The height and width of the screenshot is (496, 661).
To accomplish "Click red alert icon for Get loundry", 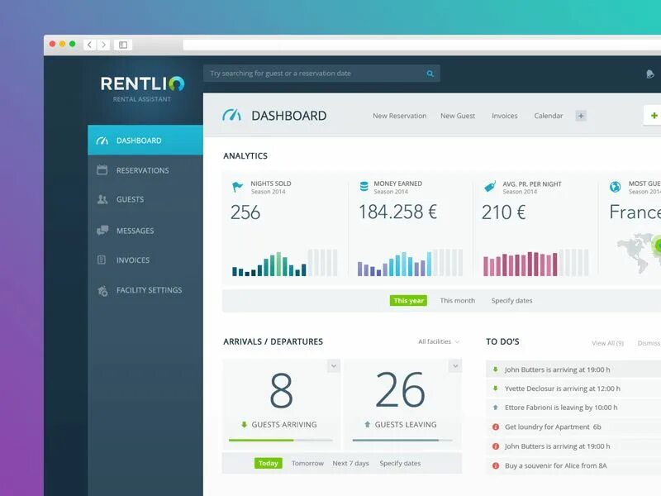I will (x=496, y=427).
